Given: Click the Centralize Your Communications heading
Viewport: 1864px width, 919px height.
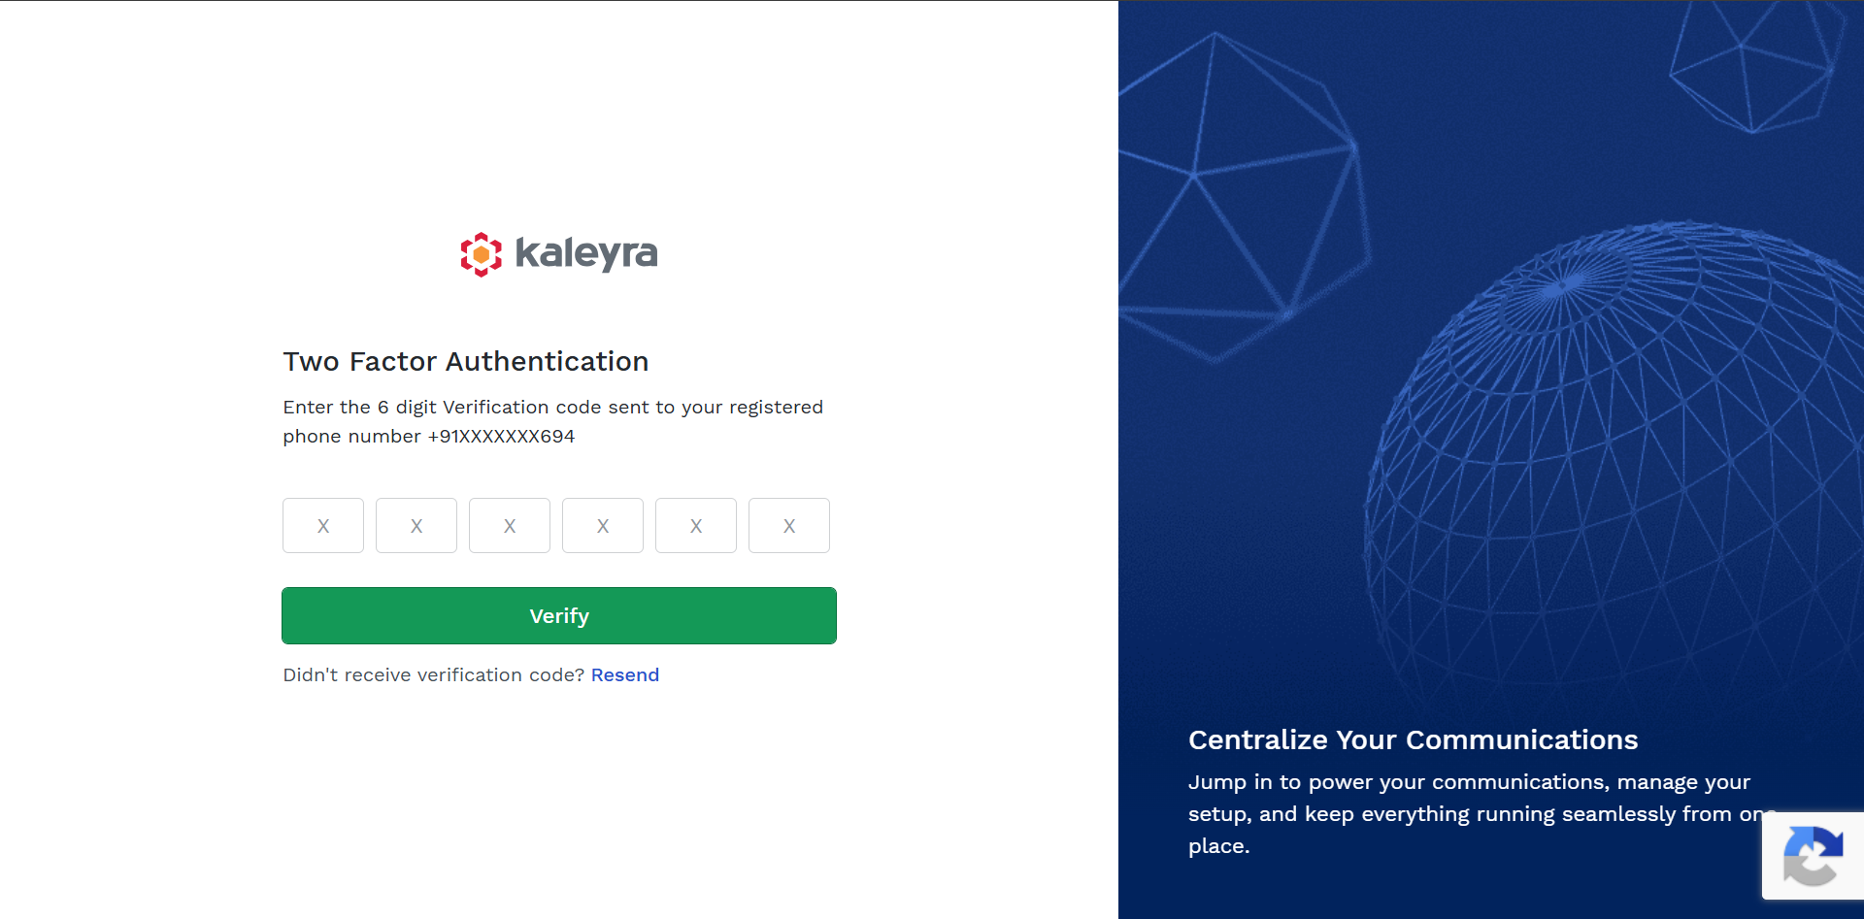Looking at the screenshot, I should point(1413,739).
